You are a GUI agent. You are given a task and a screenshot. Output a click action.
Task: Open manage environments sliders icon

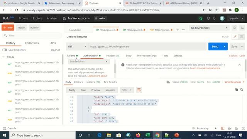click(x=242, y=28)
